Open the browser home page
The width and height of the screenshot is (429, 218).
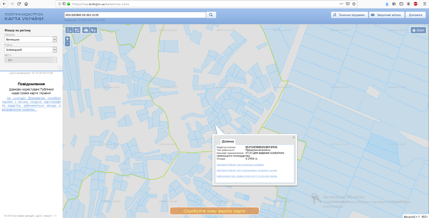pos(26,4)
